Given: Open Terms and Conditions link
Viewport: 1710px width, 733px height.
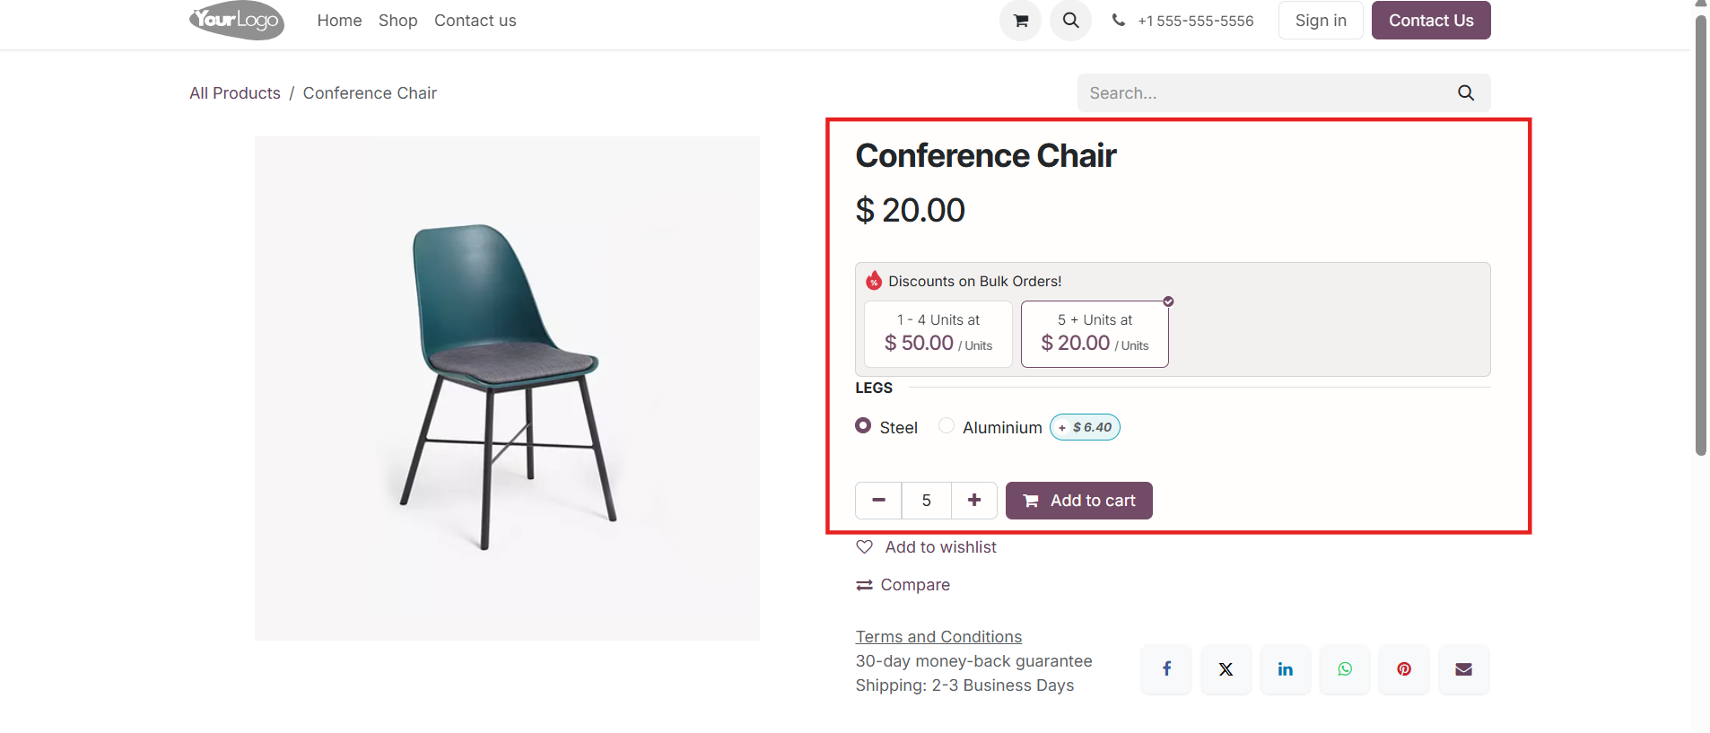Looking at the screenshot, I should click(938, 637).
